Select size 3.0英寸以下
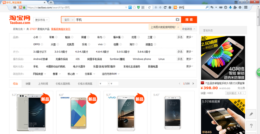 click(40, 52)
